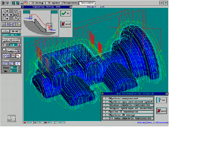Select operation 6 Обработка 2D контура
The width and height of the screenshot is (219, 164).
pos(128,115)
